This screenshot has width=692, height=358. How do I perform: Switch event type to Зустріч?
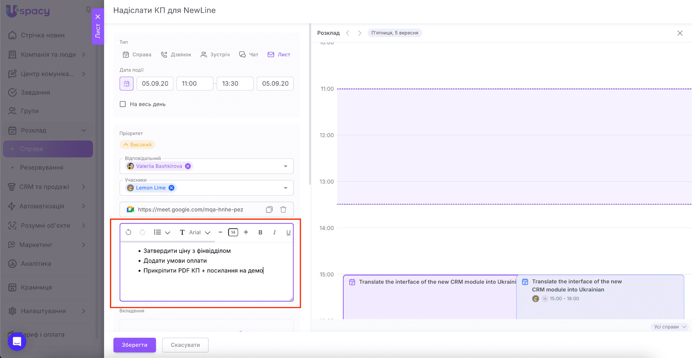pyautogui.click(x=215, y=55)
